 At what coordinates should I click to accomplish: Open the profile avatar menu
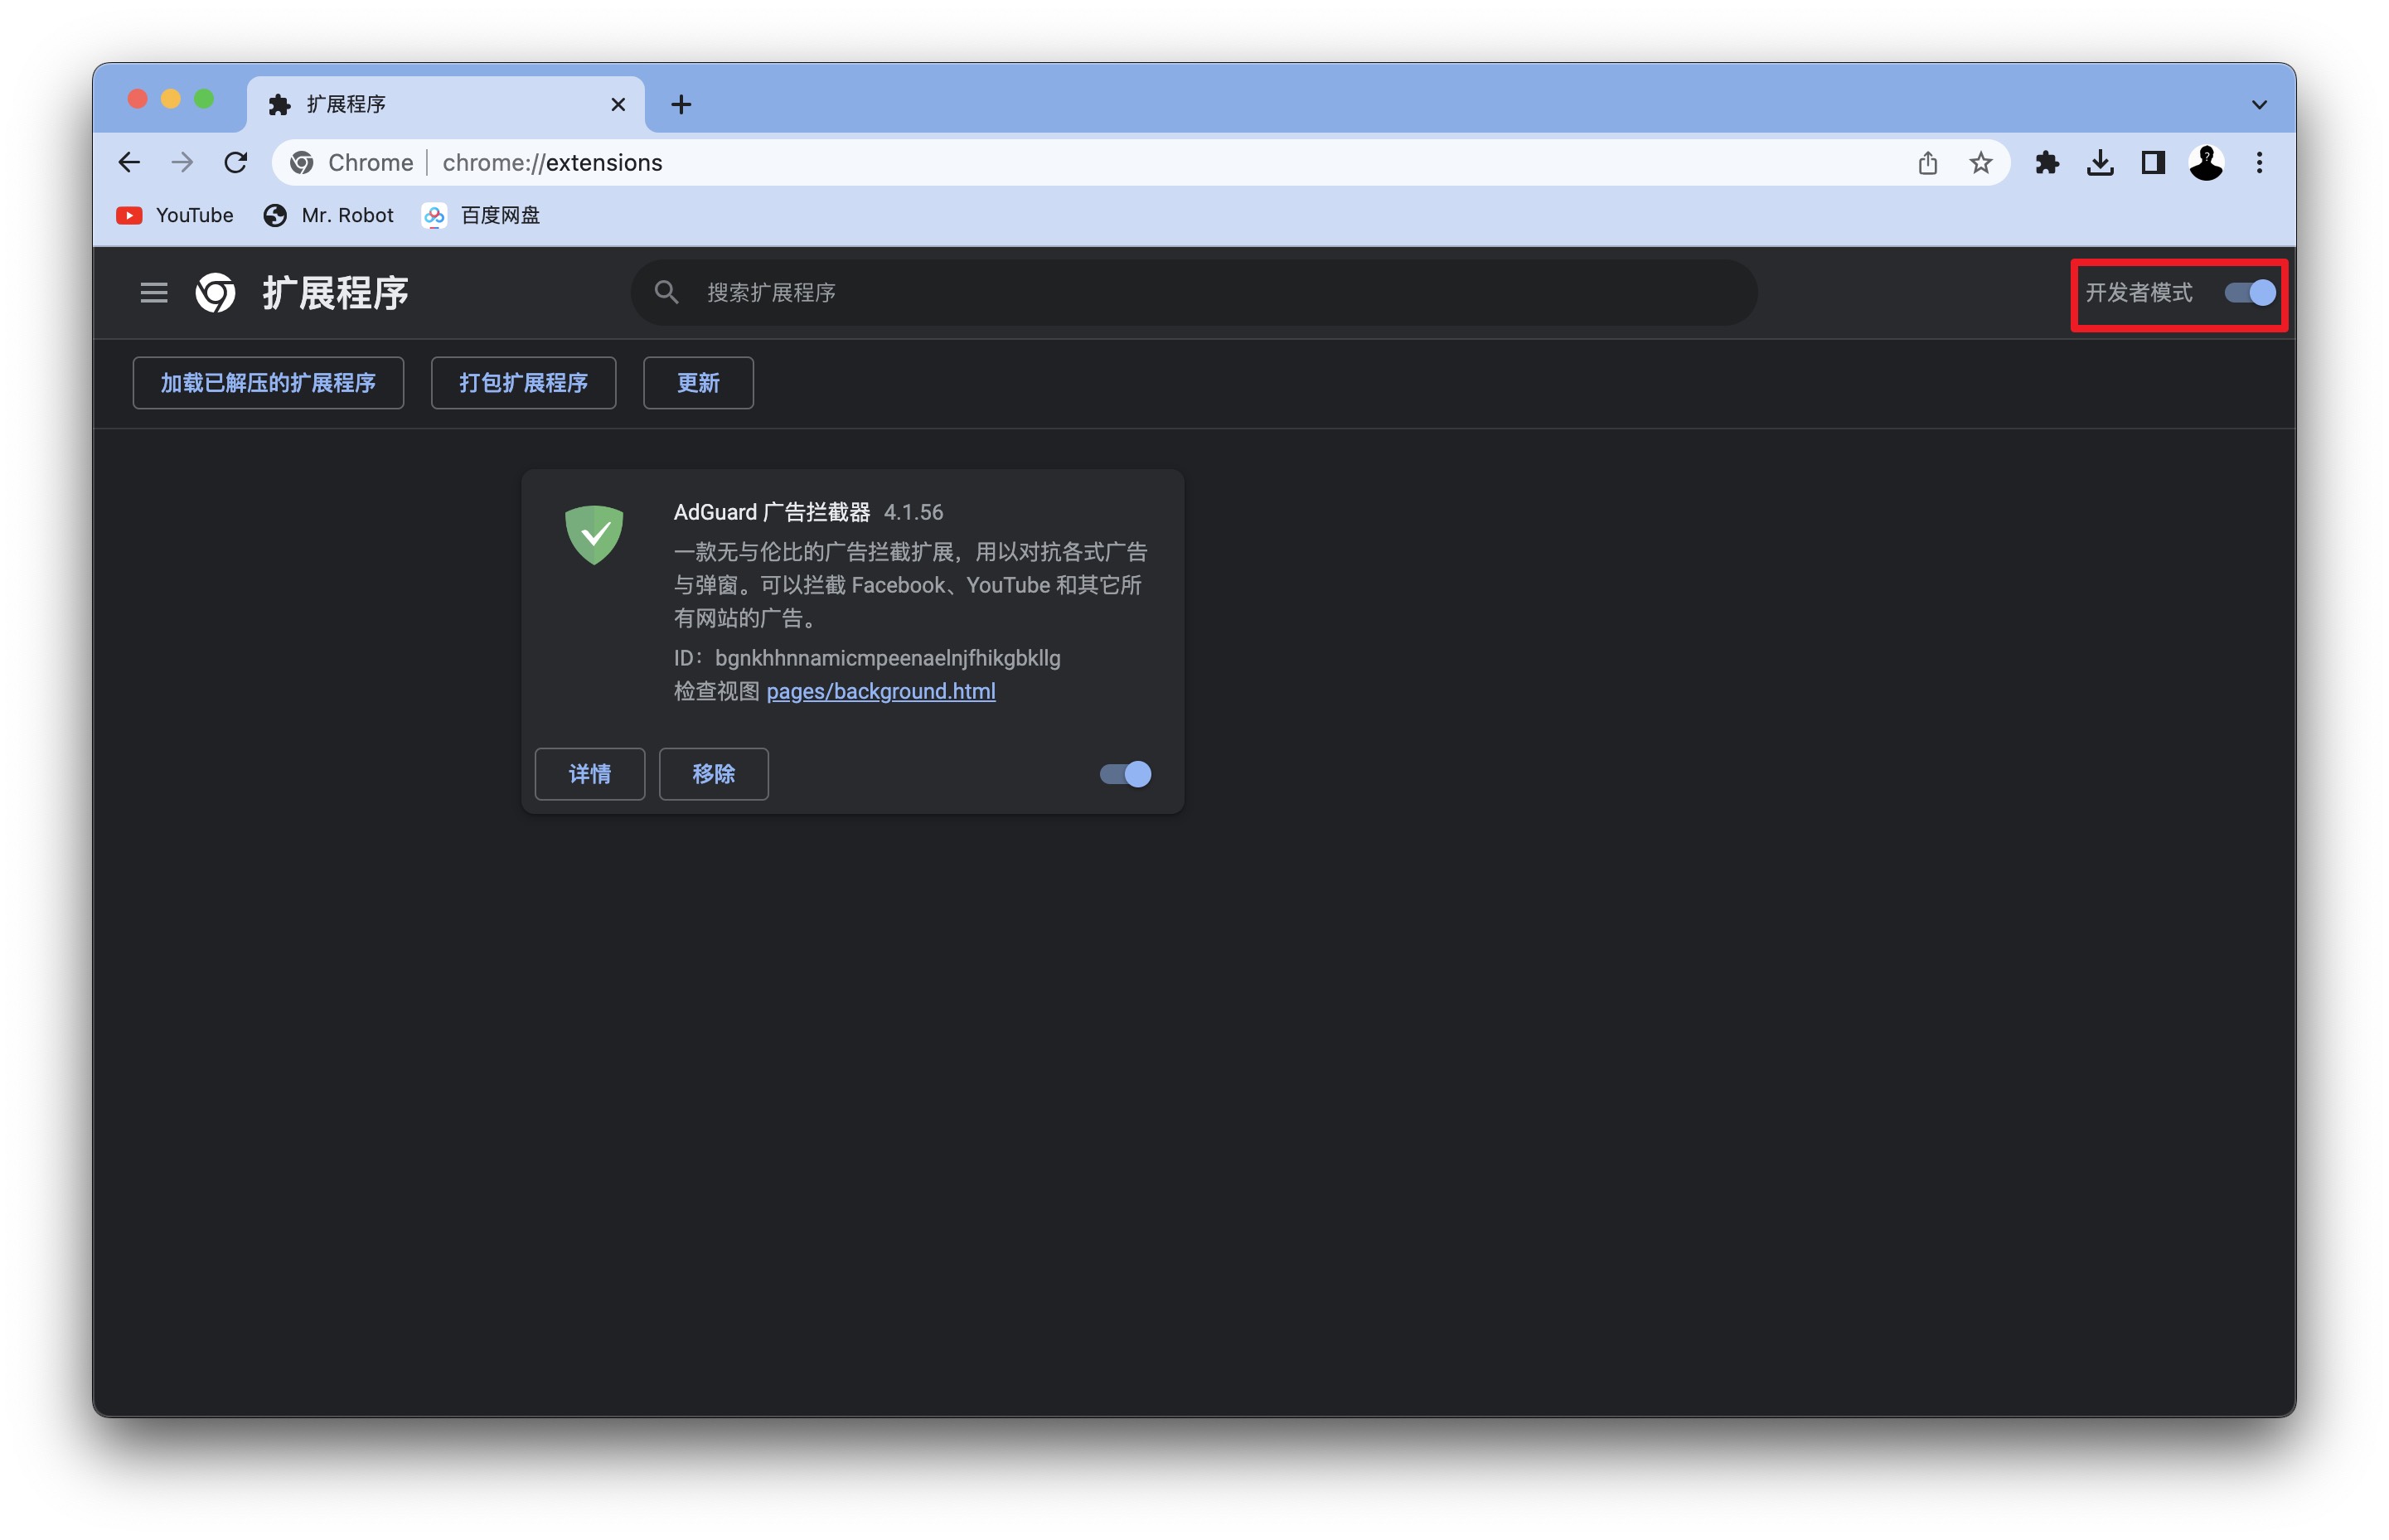[x=2205, y=163]
